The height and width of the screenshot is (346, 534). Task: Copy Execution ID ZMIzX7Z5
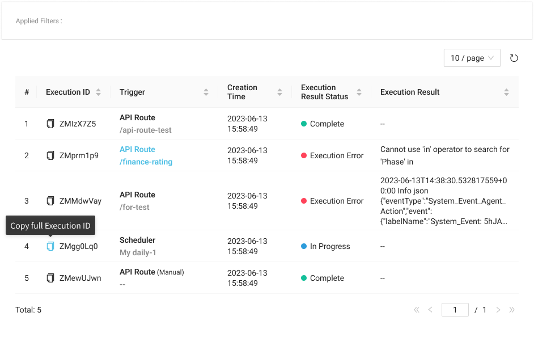50,124
